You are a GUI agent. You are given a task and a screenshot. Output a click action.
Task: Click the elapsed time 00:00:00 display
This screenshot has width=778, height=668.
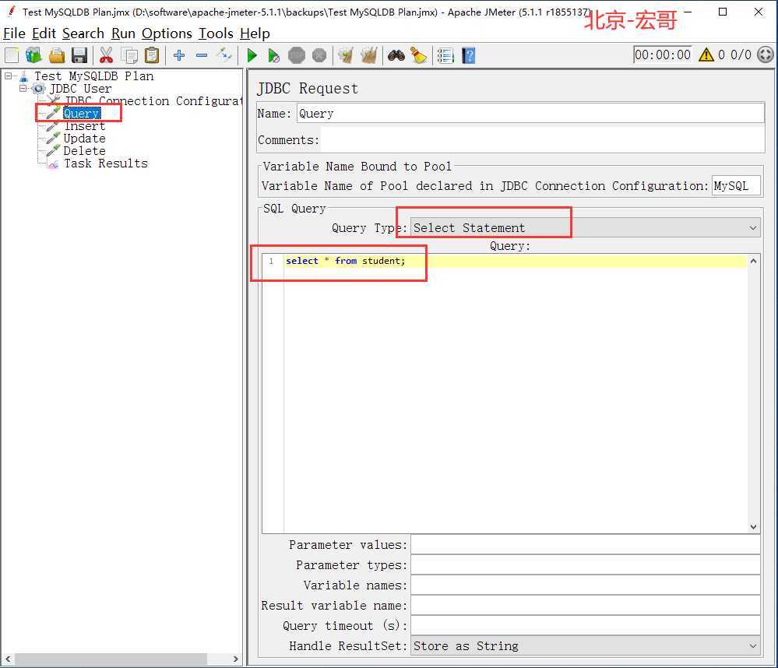[x=663, y=54]
